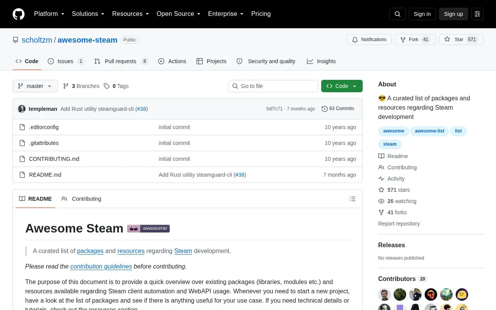The height and width of the screenshot is (310, 496).
Task: Open the .gitattributes file
Action: [44, 143]
